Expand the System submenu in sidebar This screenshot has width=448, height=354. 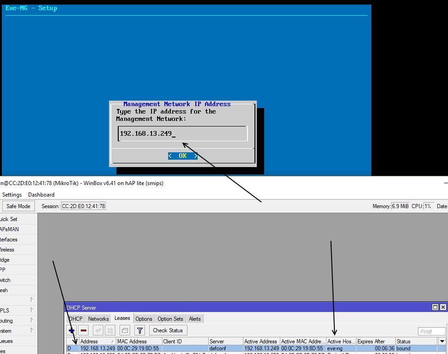pos(31,330)
